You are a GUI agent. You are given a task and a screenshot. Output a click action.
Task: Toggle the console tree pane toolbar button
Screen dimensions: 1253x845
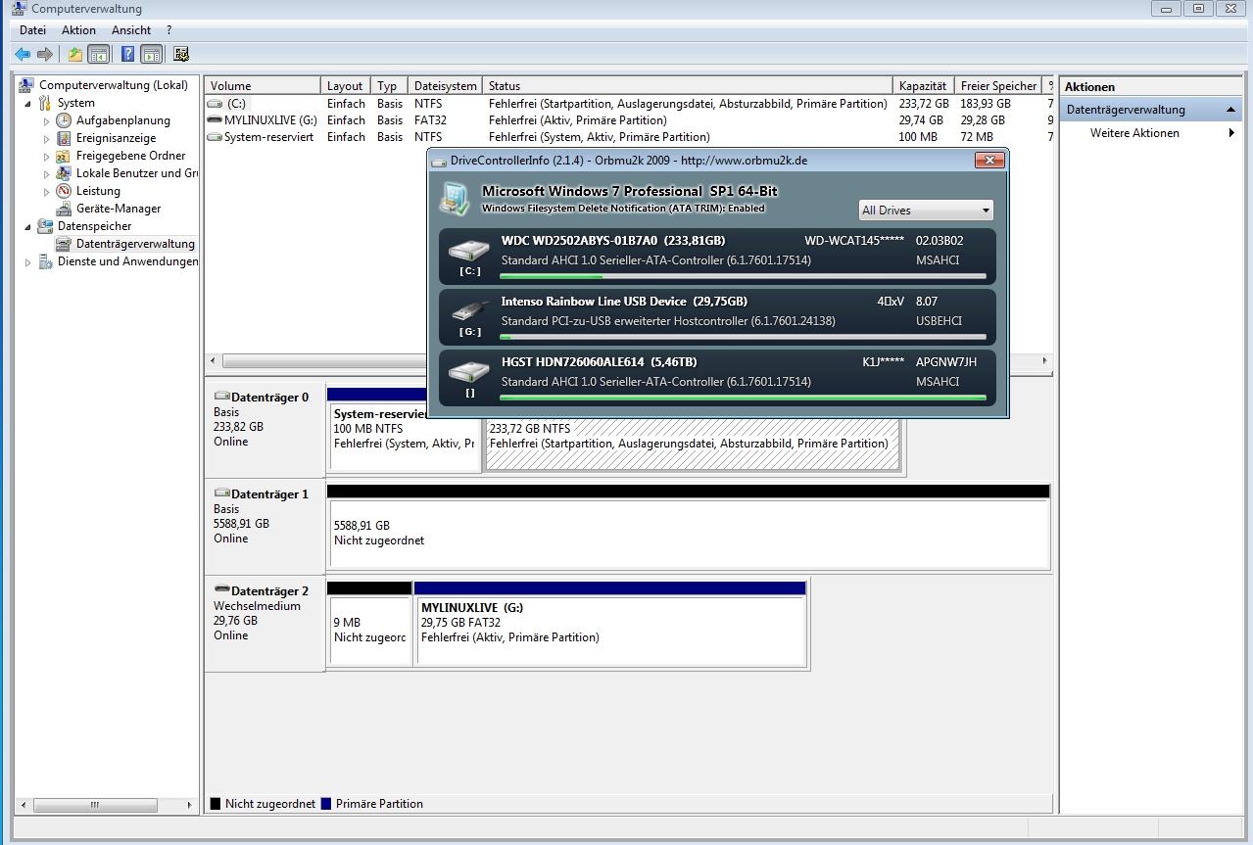coord(98,55)
